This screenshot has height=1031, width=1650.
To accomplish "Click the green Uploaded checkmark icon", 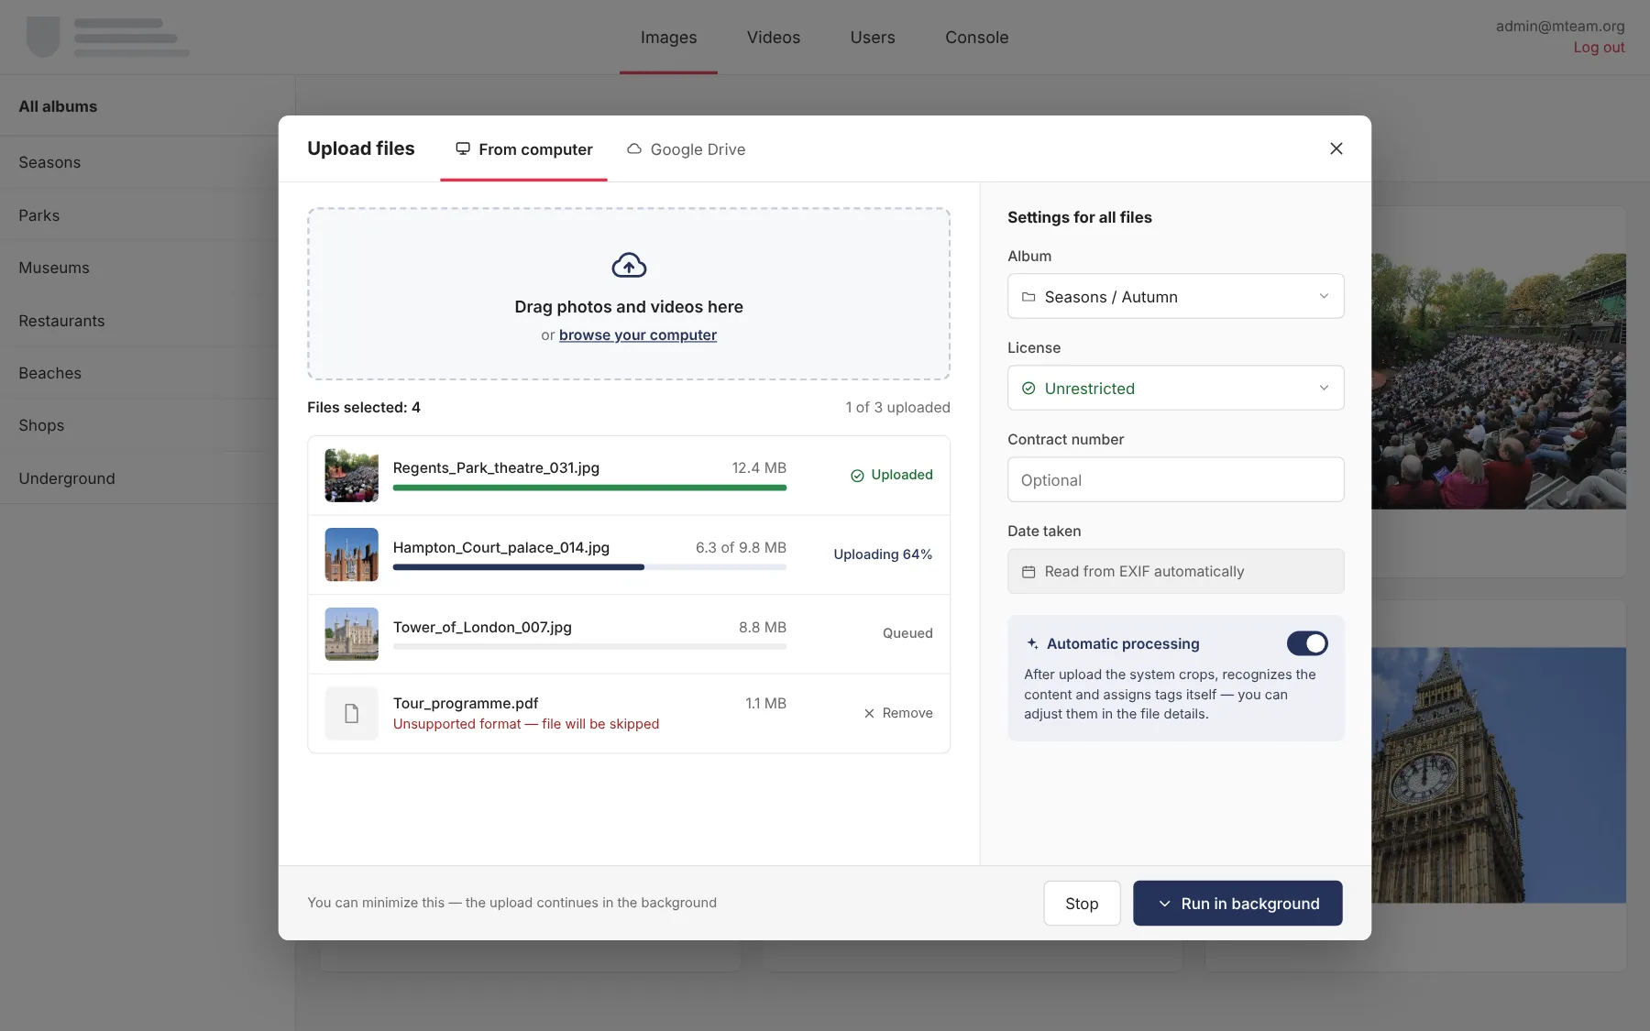I will tap(857, 476).
